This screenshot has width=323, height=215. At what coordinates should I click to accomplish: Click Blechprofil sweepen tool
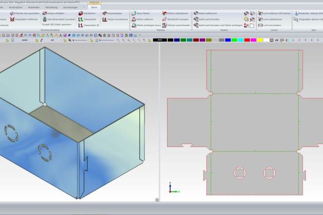point(164,19)
